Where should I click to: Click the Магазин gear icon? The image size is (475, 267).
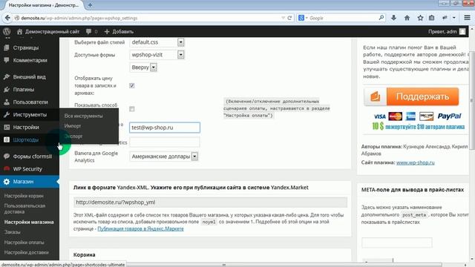(7, 182)
